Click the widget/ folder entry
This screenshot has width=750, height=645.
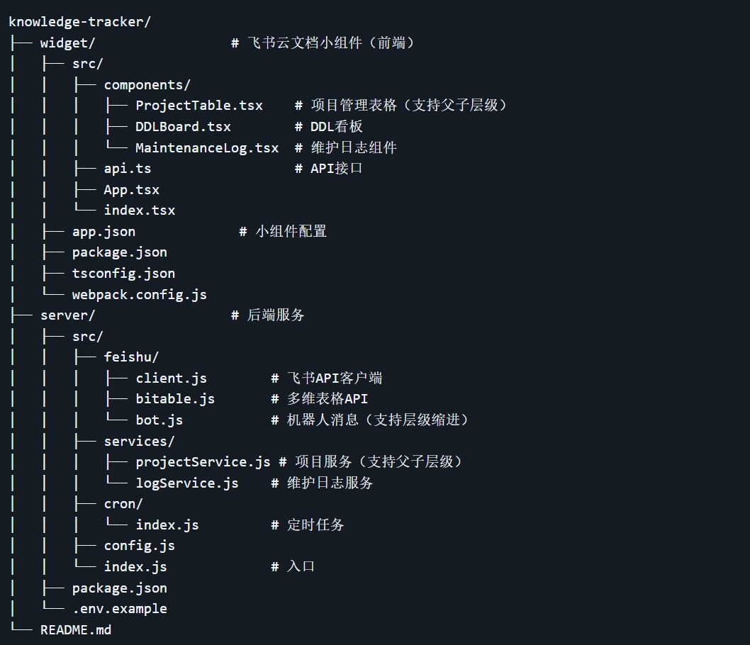click(68, 43)
